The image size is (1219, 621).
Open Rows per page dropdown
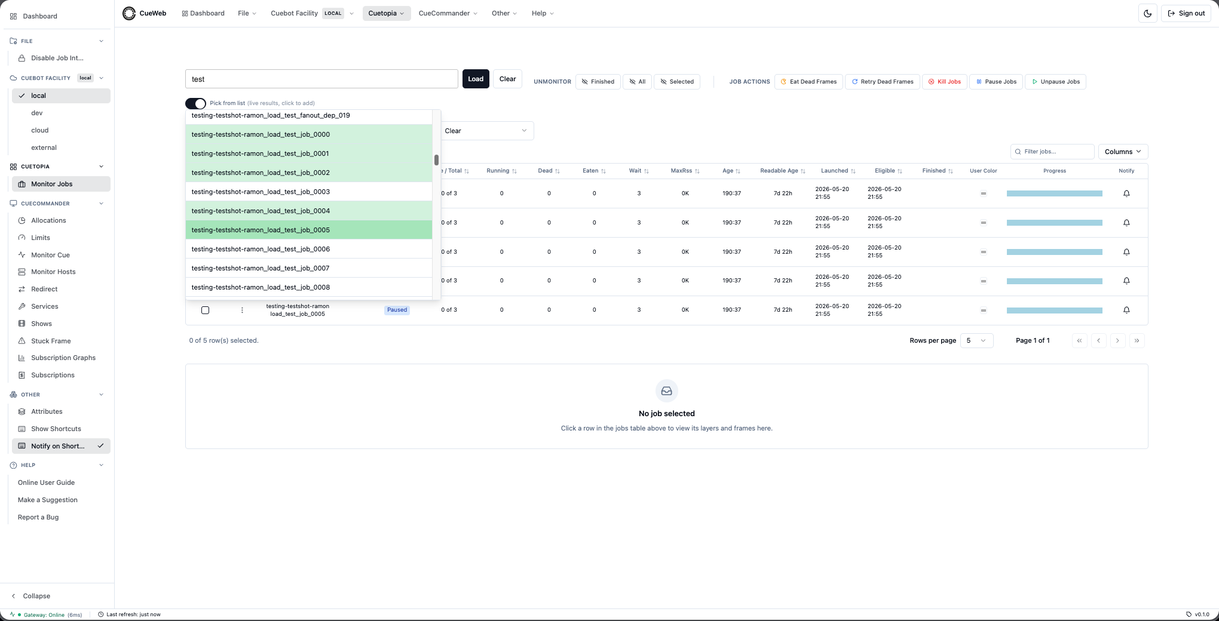[x=976, y=340]
